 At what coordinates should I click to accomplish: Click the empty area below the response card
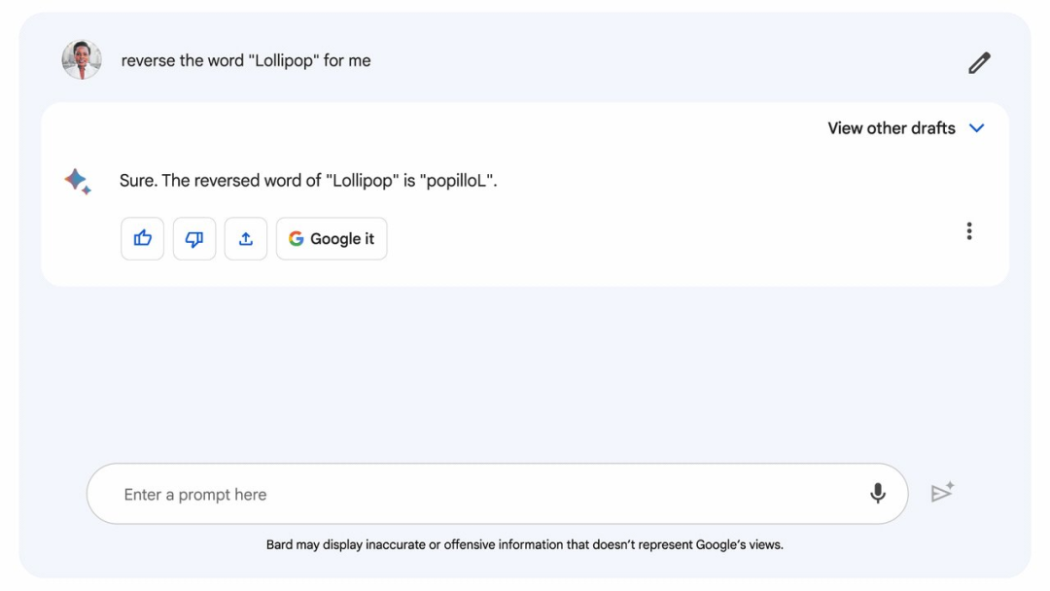(x=524, y=371)
